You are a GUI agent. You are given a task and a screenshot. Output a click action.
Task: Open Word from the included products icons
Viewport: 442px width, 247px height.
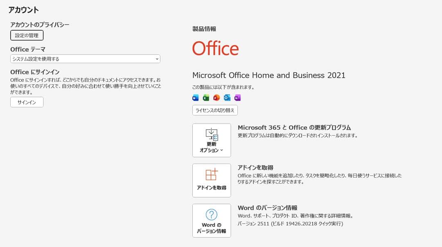pyautogui.click(x=195, y=97)
